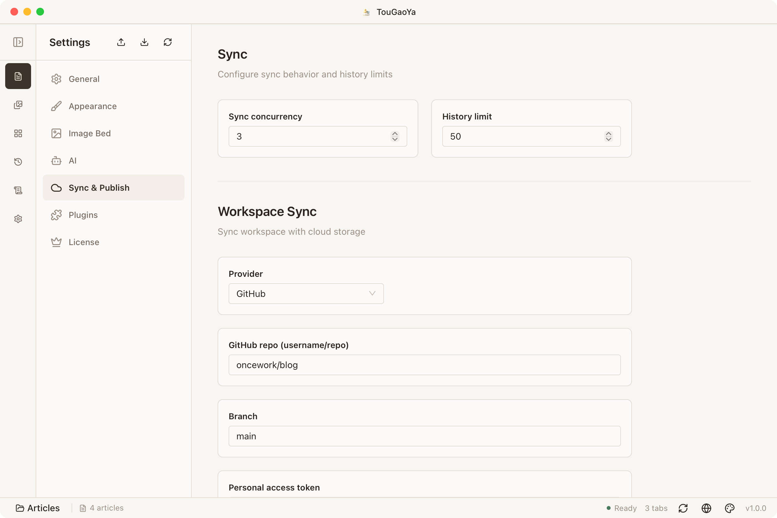The image size is (777, 518).
Task: Click the import settings download icon
Action: pos(144,42)
